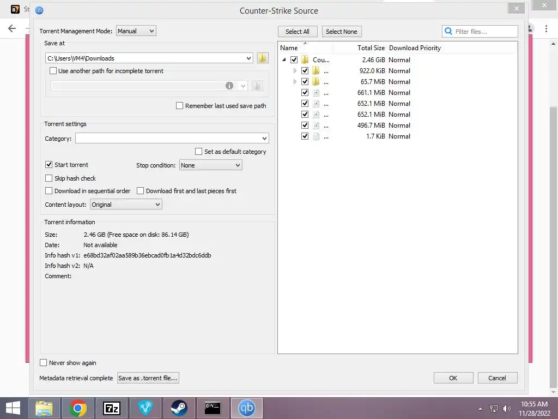Uncheck the 652.1 MiB file below 661.1 MiB
Viewport: 558px width, 419px height.
pyautogui.click(x=305, y=103)
